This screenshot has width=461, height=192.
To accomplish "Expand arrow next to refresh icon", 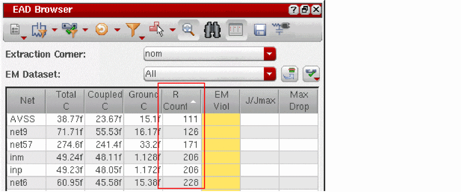I will (x=117, y=29).
